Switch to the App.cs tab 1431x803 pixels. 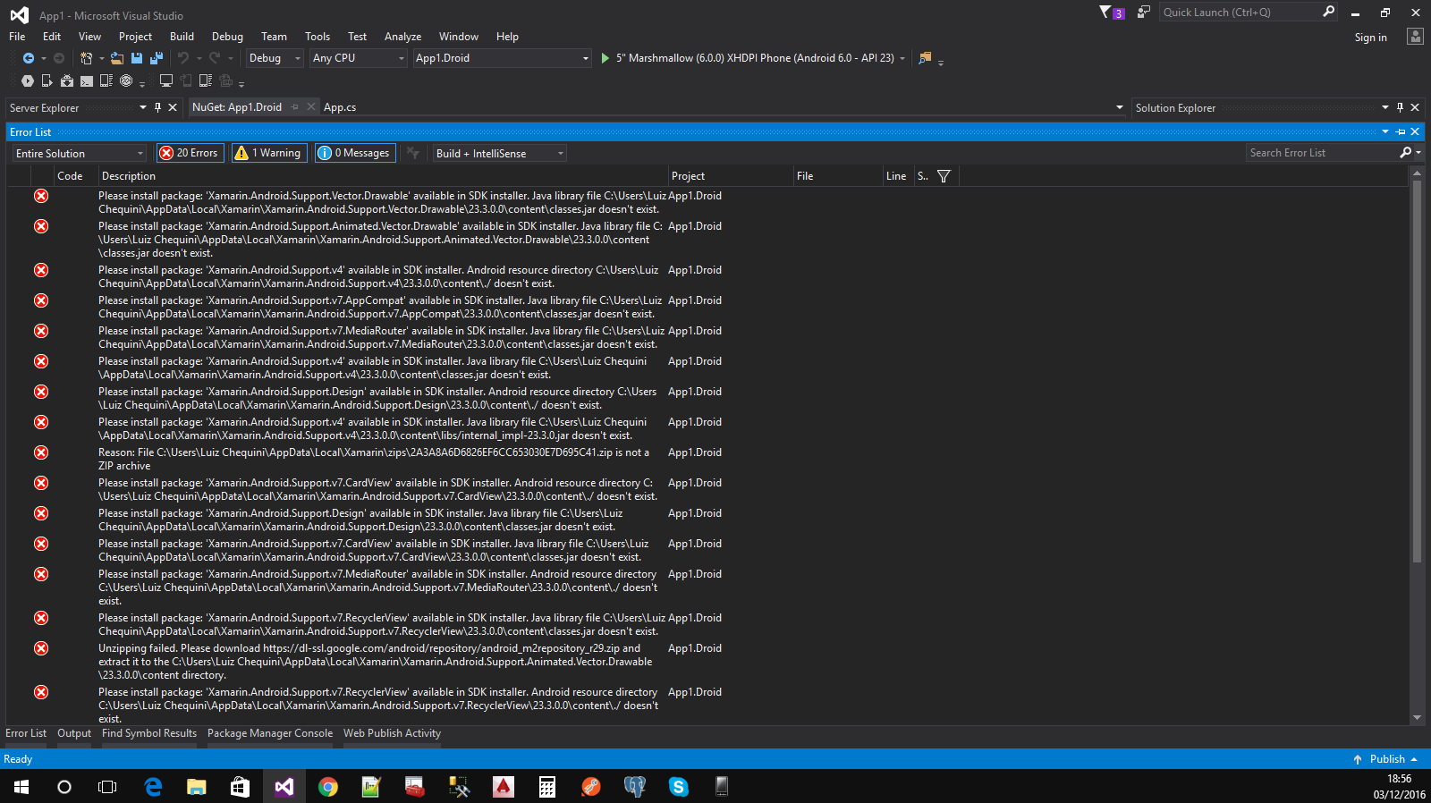(340, 107)
